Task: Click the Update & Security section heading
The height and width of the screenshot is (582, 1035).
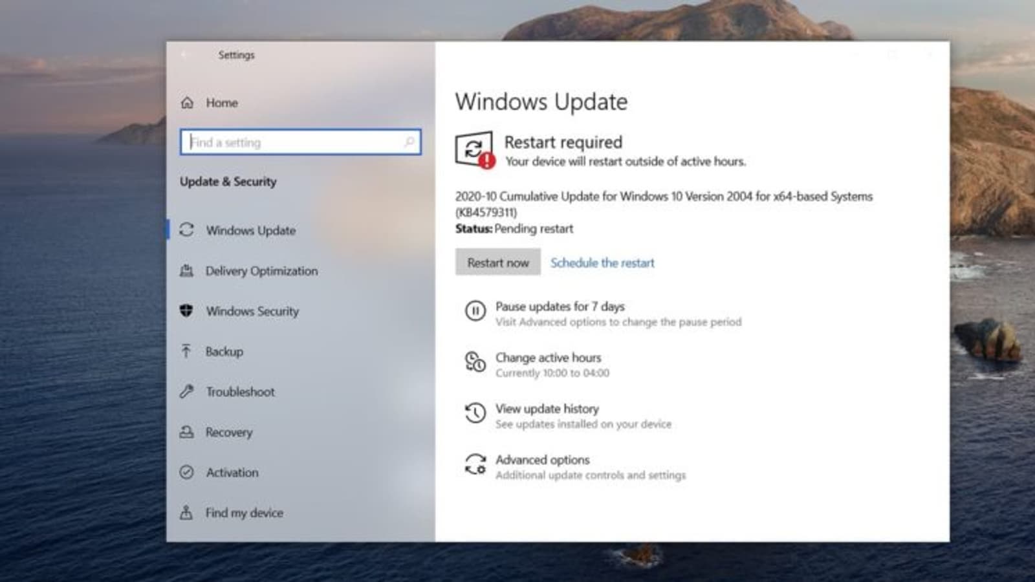Action: click(228, 182)
